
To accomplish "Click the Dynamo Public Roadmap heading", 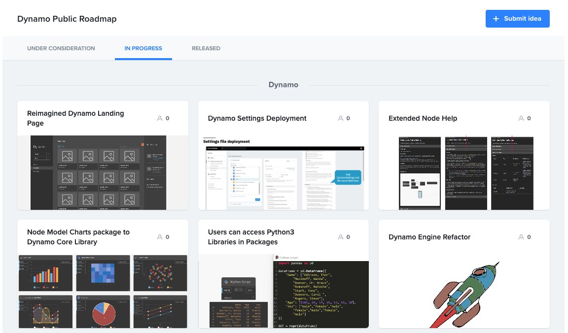I will 67,19.
